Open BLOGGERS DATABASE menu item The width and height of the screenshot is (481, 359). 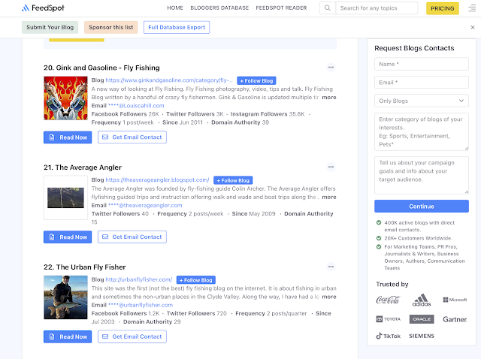[x=219, y=8]
